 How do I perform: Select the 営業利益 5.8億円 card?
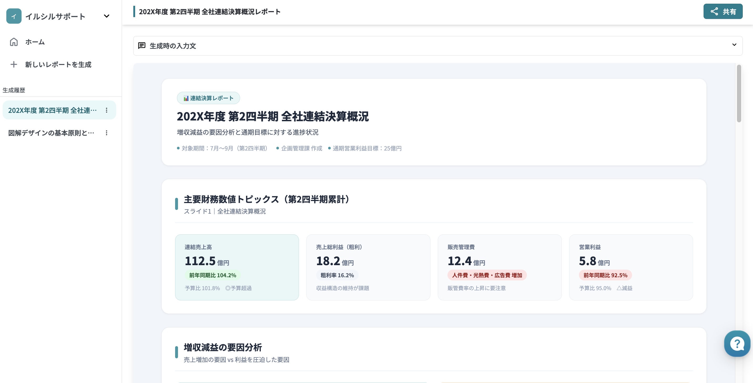pos(631,267)
